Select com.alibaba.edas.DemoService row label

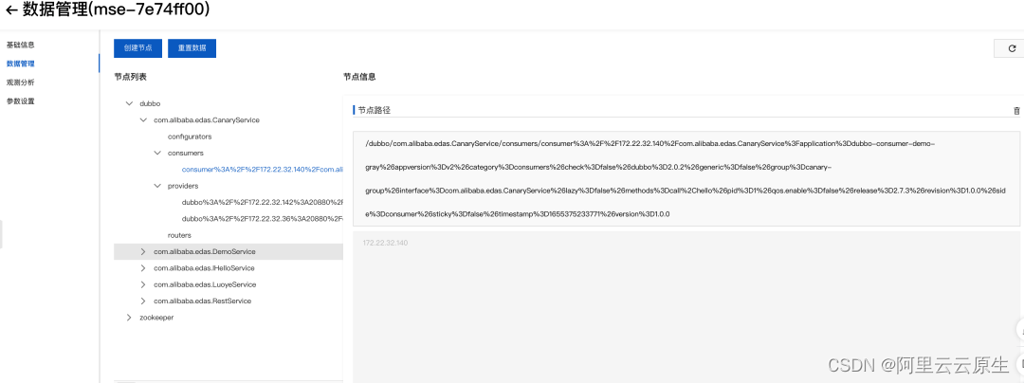point(205,251)
